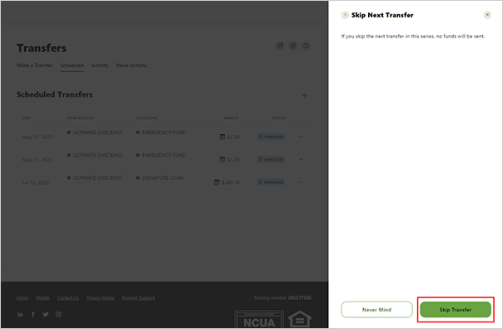This screenshot has height=329, width=503.
Task: Open options menu for the May 17 transfer
Action: pos(301,137)
